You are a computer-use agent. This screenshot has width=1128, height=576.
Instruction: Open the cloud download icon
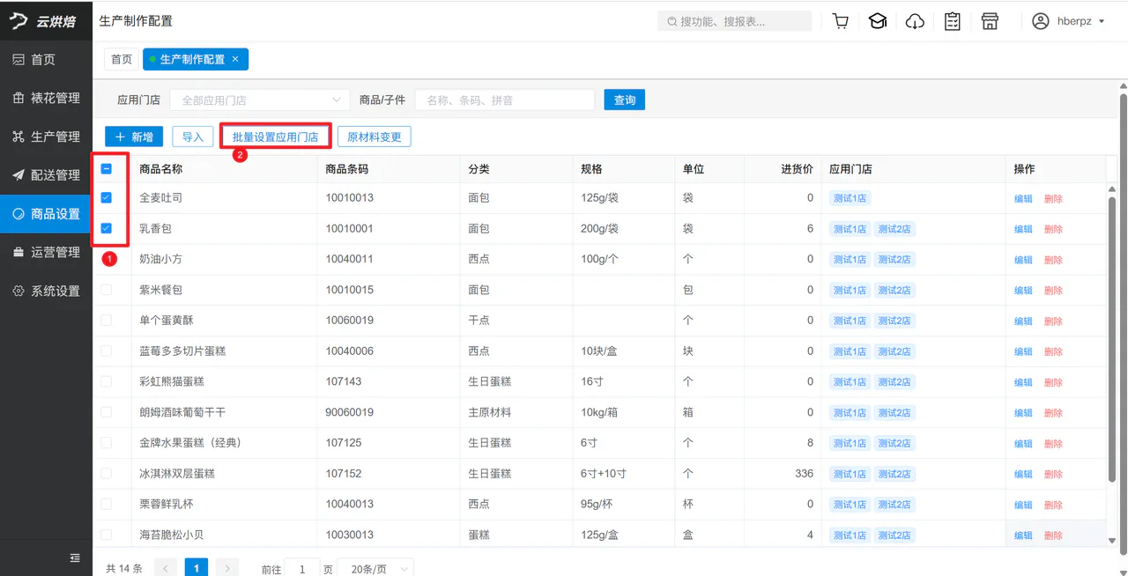pyautogui.click(x=915, y=21)
